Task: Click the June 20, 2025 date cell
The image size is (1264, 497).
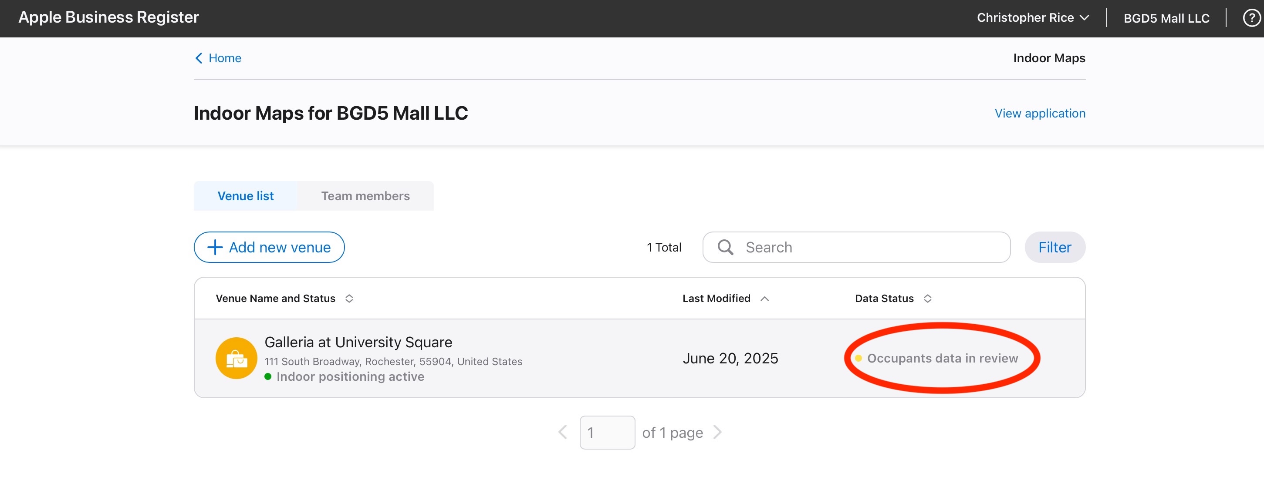Action: coord(730,358)
